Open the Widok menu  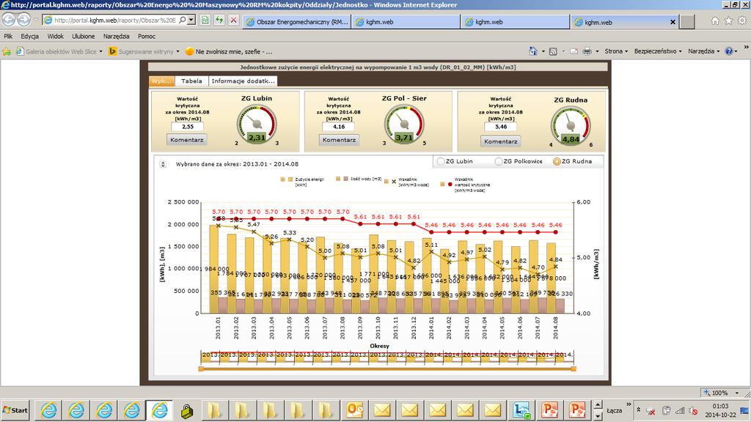coord(55,37)
